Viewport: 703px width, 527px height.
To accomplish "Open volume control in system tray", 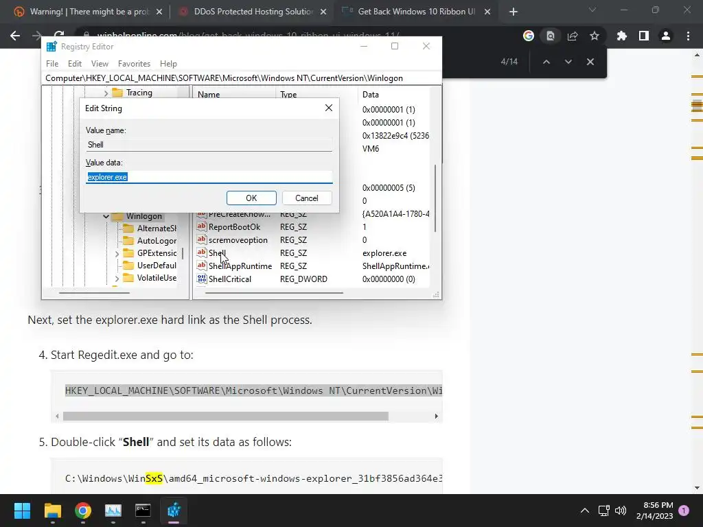I will pos(621,511).
